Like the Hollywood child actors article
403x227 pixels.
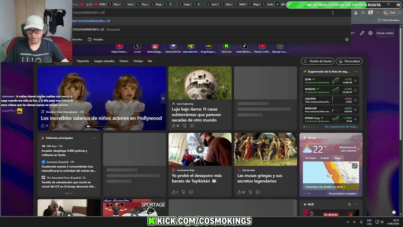pyautogui.click(x=43, y=125)
